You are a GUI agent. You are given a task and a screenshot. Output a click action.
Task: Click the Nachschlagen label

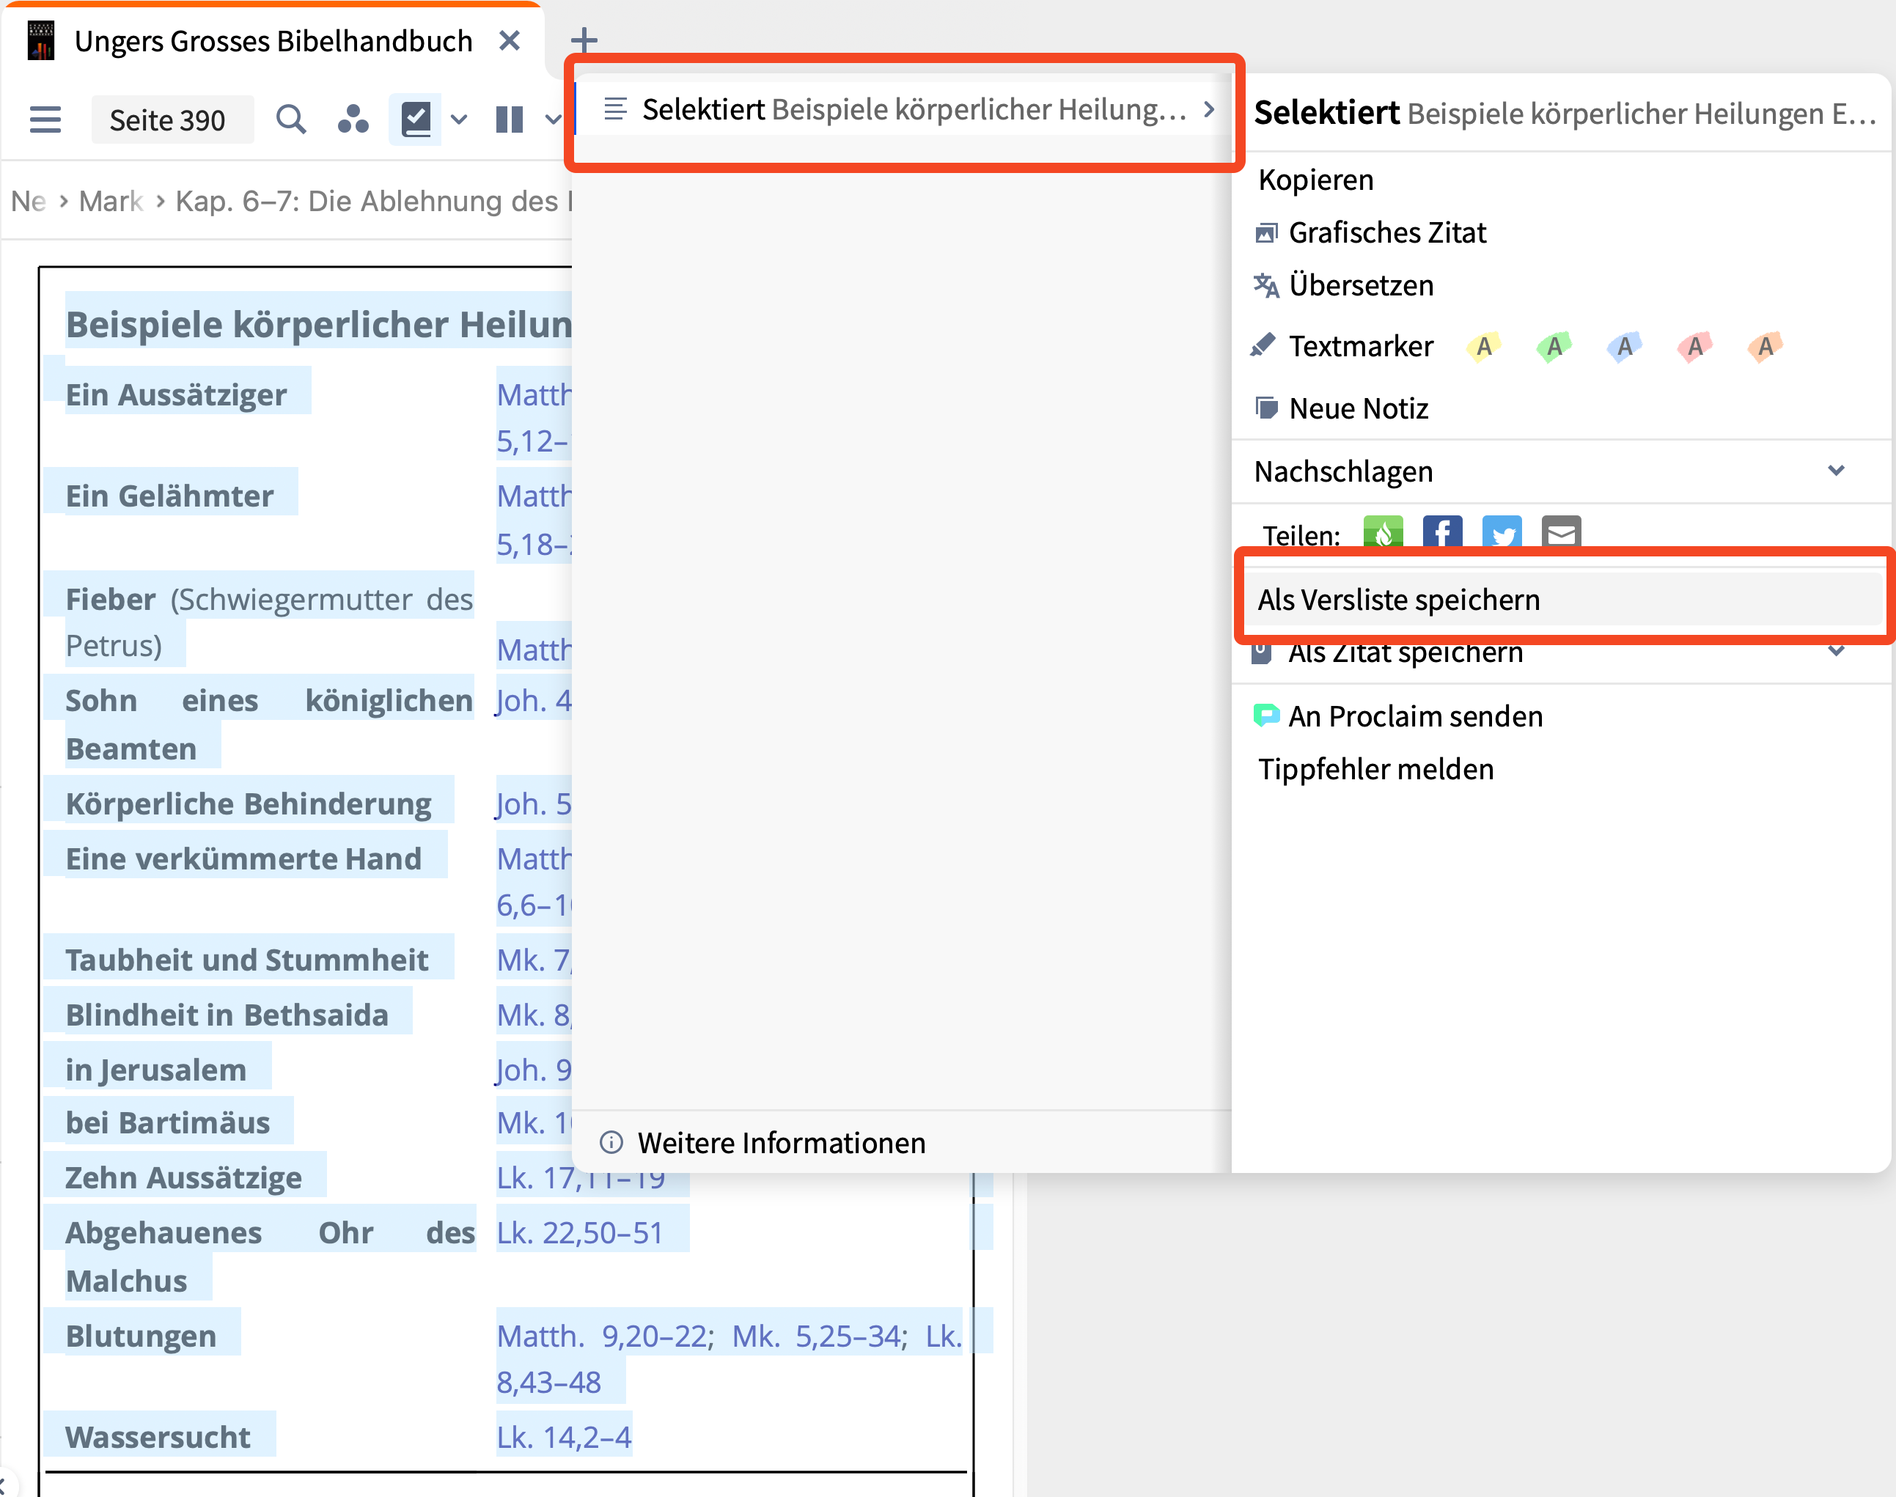1344,471
